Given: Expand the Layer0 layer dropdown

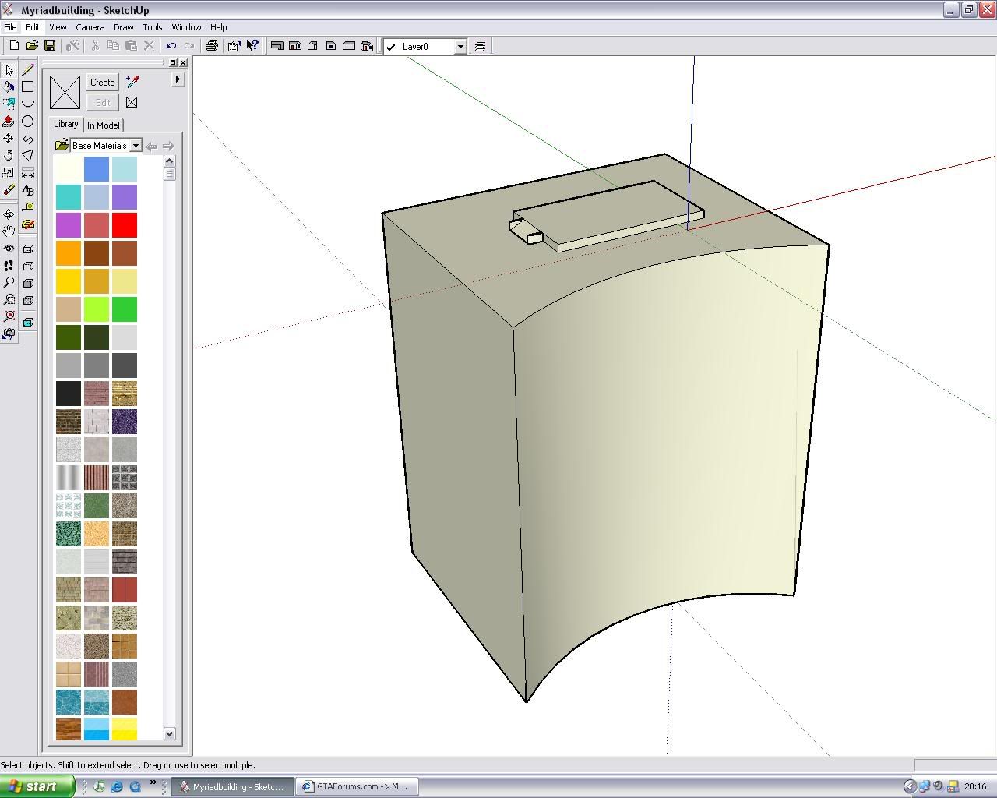Looking at the screenshot, I should pyautogui.click(x=460, y=47).
